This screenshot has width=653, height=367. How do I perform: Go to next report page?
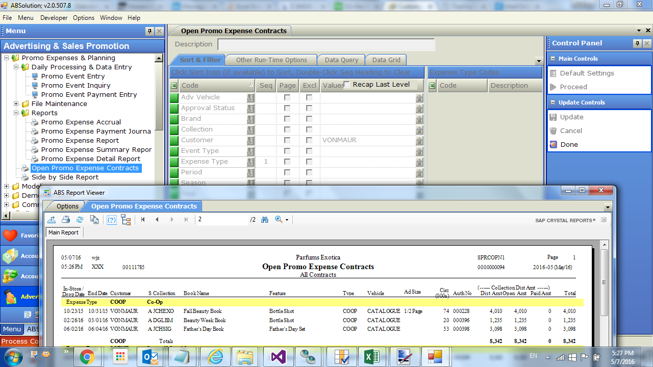(x=172, y=220)
